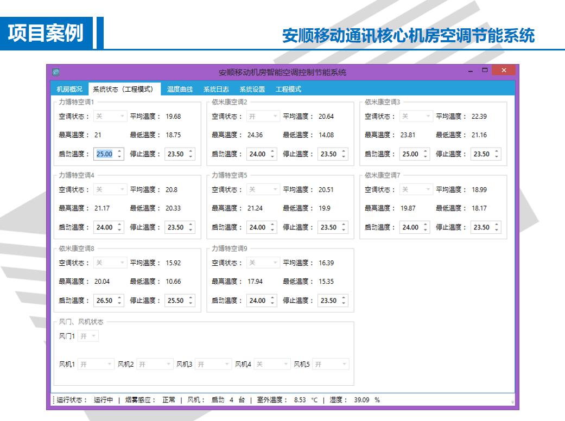Screen dimensions: 565x421
Task: Click 启动温度 field of 依米康空调2
Action: pyautogui.click(x=262, y=154)
